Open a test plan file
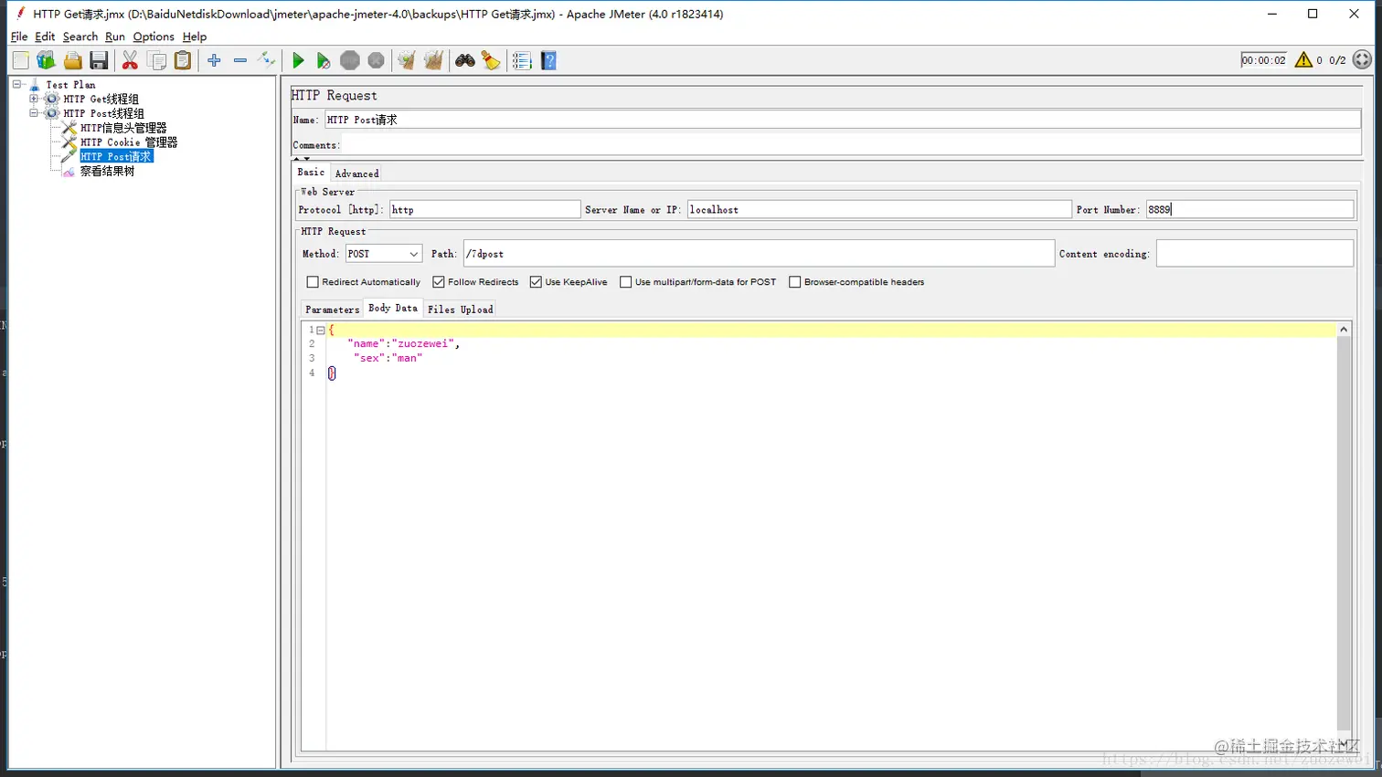Viewport: 1382px width, 777px height. point(72,60)
